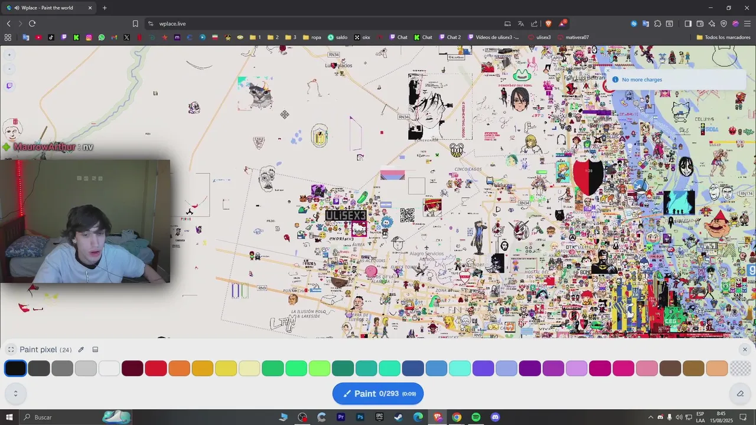Click the list icon beside Paint pixel count

click(x=95, y=349)
